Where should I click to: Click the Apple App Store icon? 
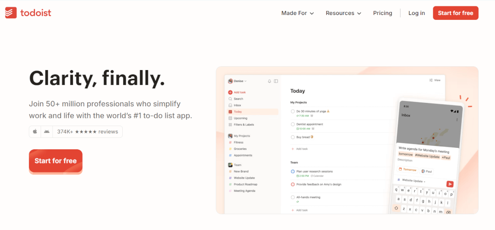35,131
